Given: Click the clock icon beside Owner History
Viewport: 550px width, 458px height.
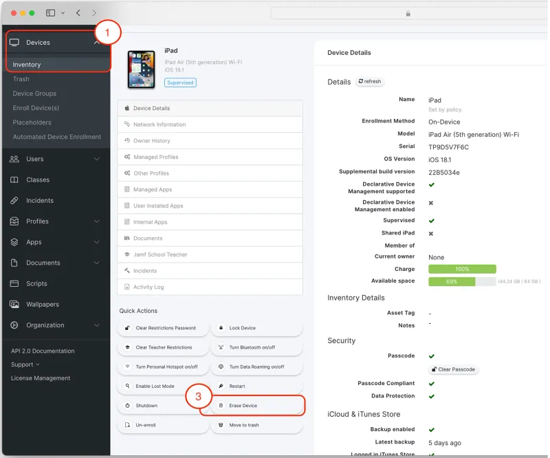Looking at the screenshot, I should [127, 140].
